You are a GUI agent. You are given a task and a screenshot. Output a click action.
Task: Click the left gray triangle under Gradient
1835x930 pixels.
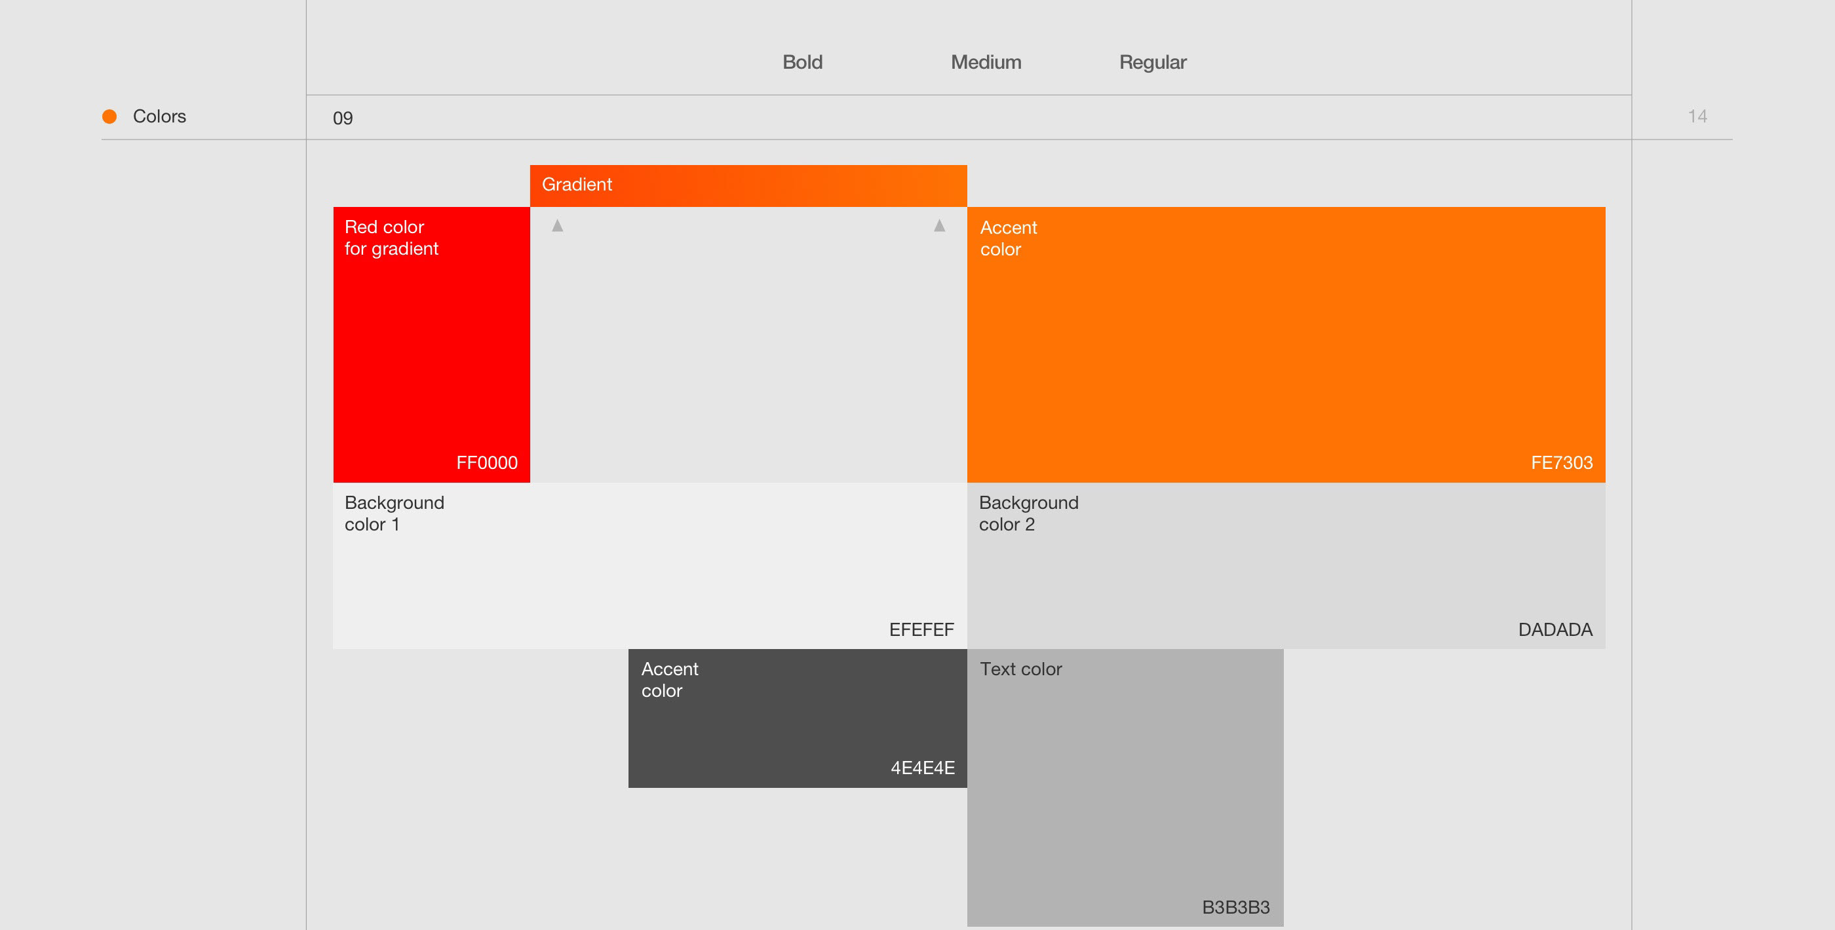557,225
